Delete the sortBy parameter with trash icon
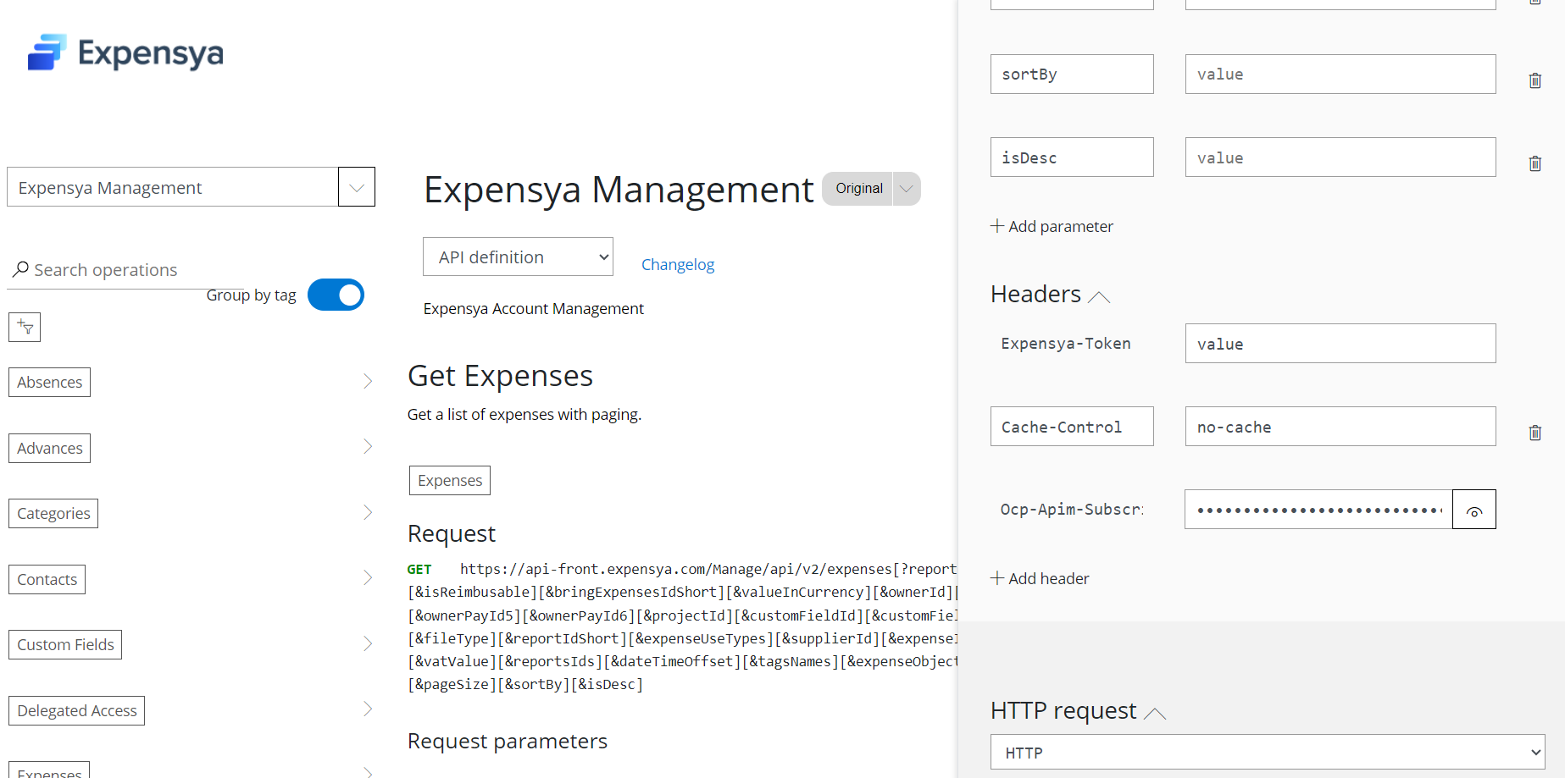 (x=1534, y=80)
